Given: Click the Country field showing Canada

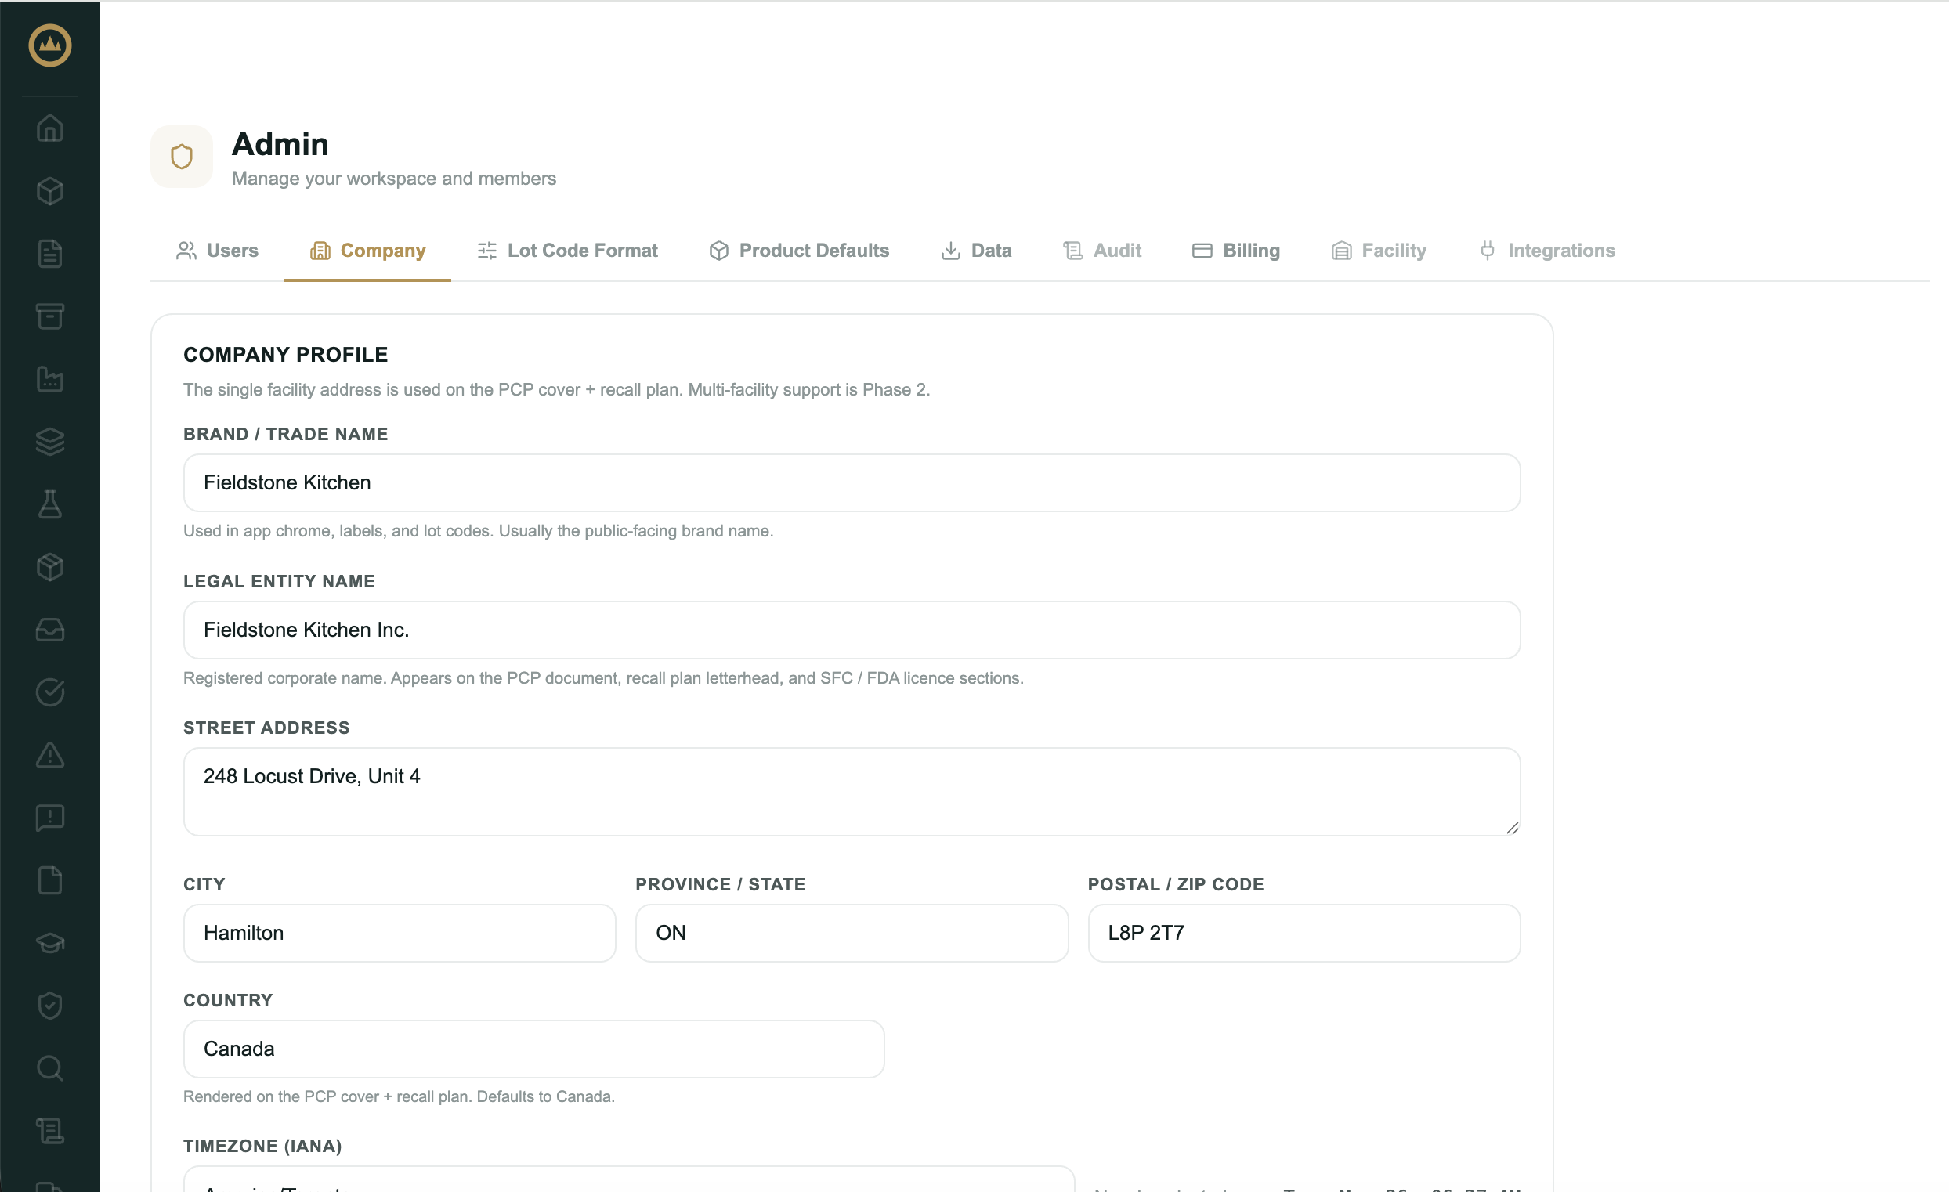Looking at the screenshot, I should click(534, 1049).
